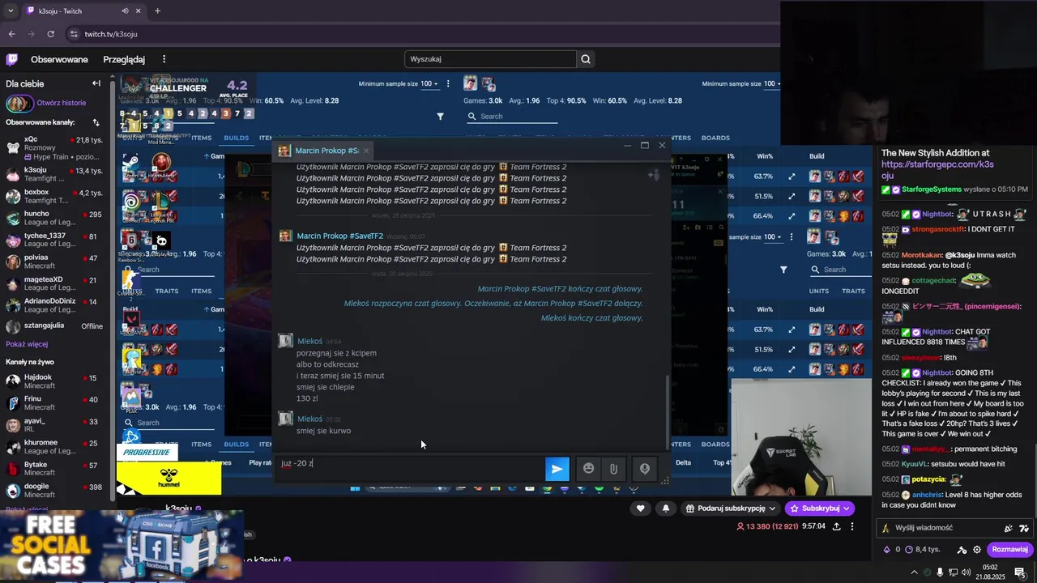Open Obserwowane in Twitch navigation

59,59
